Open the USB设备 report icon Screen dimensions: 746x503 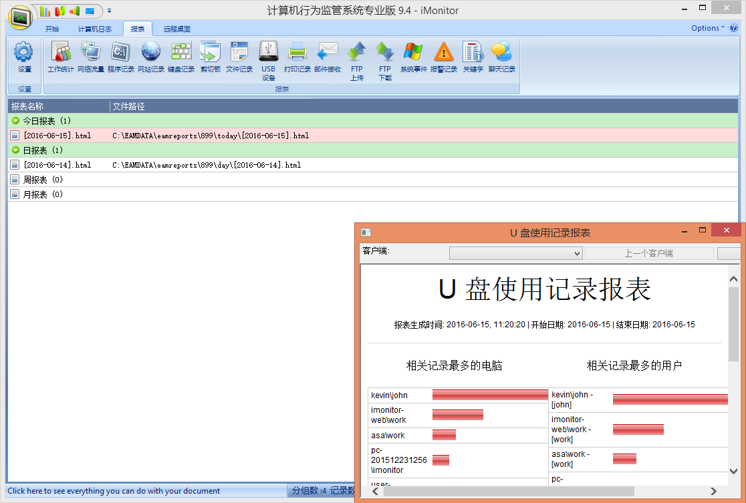(268, 57)
